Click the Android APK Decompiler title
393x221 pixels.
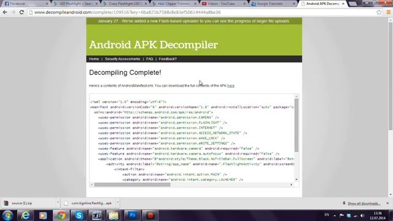(x=154, y=45)
